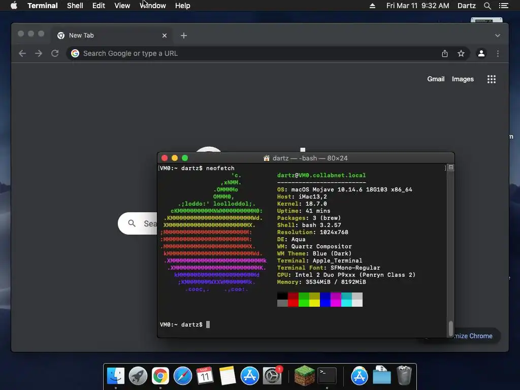
Task: Open Google Chrome from the Dock
Action: coord(160,376)
